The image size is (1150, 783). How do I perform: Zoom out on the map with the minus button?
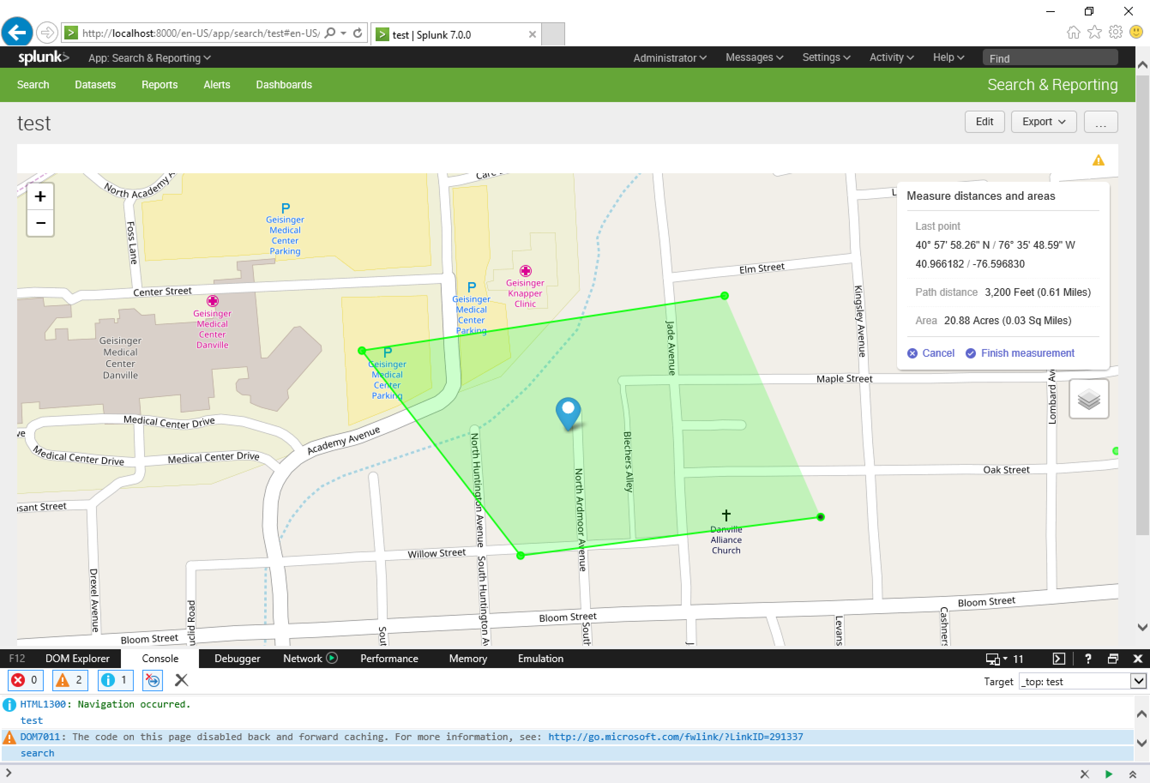click(x=40, y=223)
